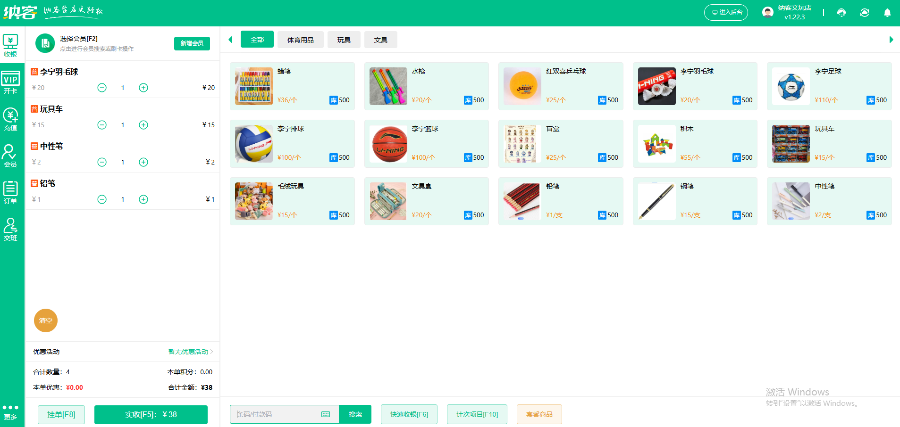Click the 实收[F5] payment button
900x427 pixels.
pos(151,414)
